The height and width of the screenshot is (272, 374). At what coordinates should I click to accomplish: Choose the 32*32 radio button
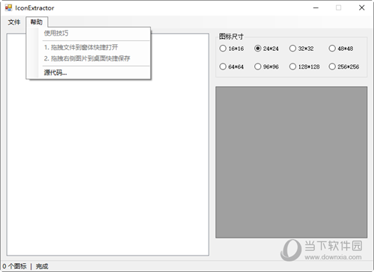301,49
